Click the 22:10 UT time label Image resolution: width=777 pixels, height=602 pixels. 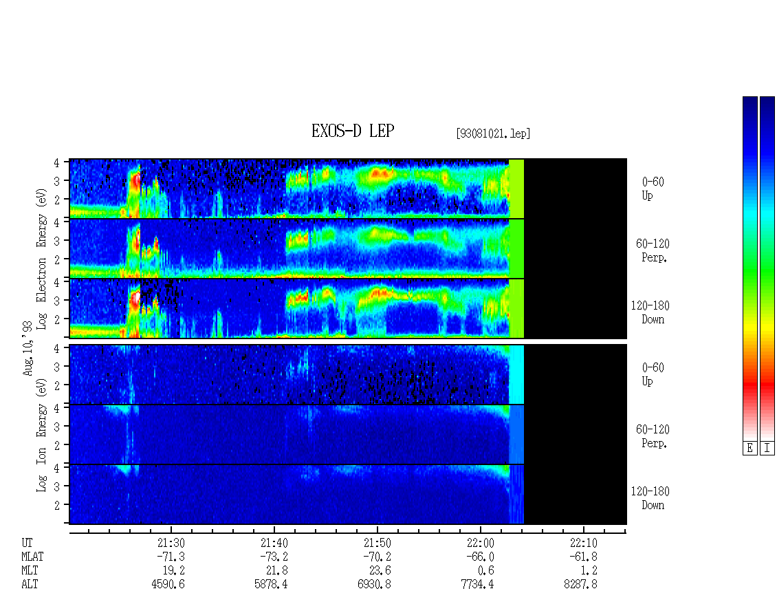click(x=583, y=543)
